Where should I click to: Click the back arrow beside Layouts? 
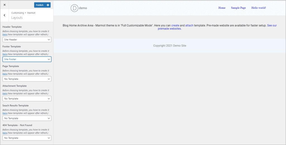click(4, 15)
